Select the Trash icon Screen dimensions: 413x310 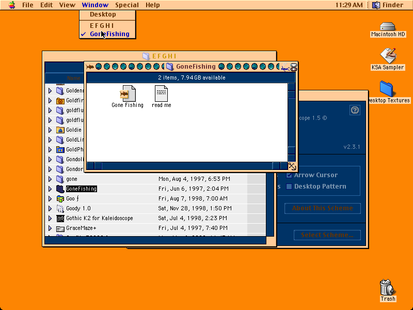387,287
